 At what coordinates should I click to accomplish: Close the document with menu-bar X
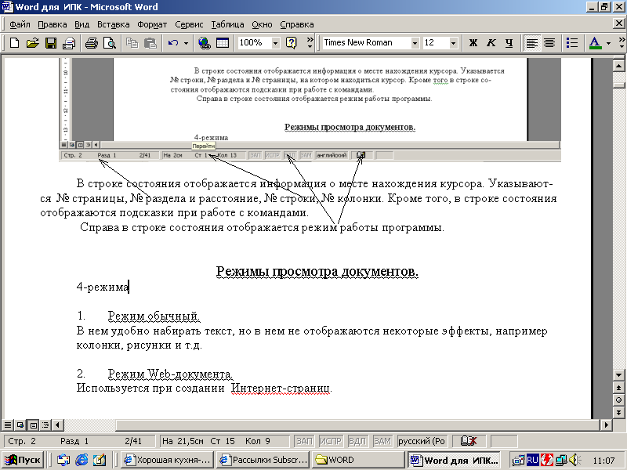618,24
